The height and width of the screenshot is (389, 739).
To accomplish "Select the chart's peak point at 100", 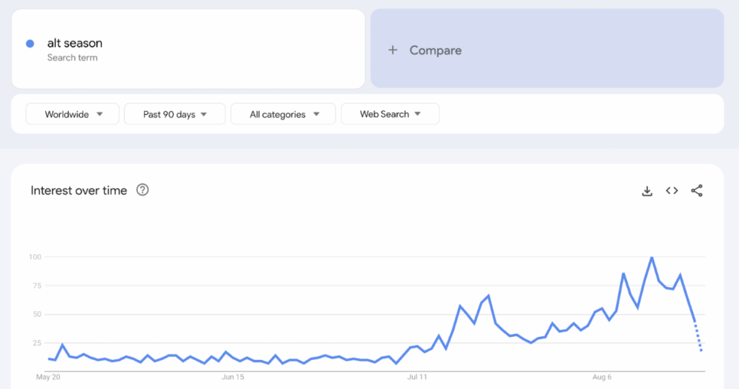I will click(x=652, y=257).
